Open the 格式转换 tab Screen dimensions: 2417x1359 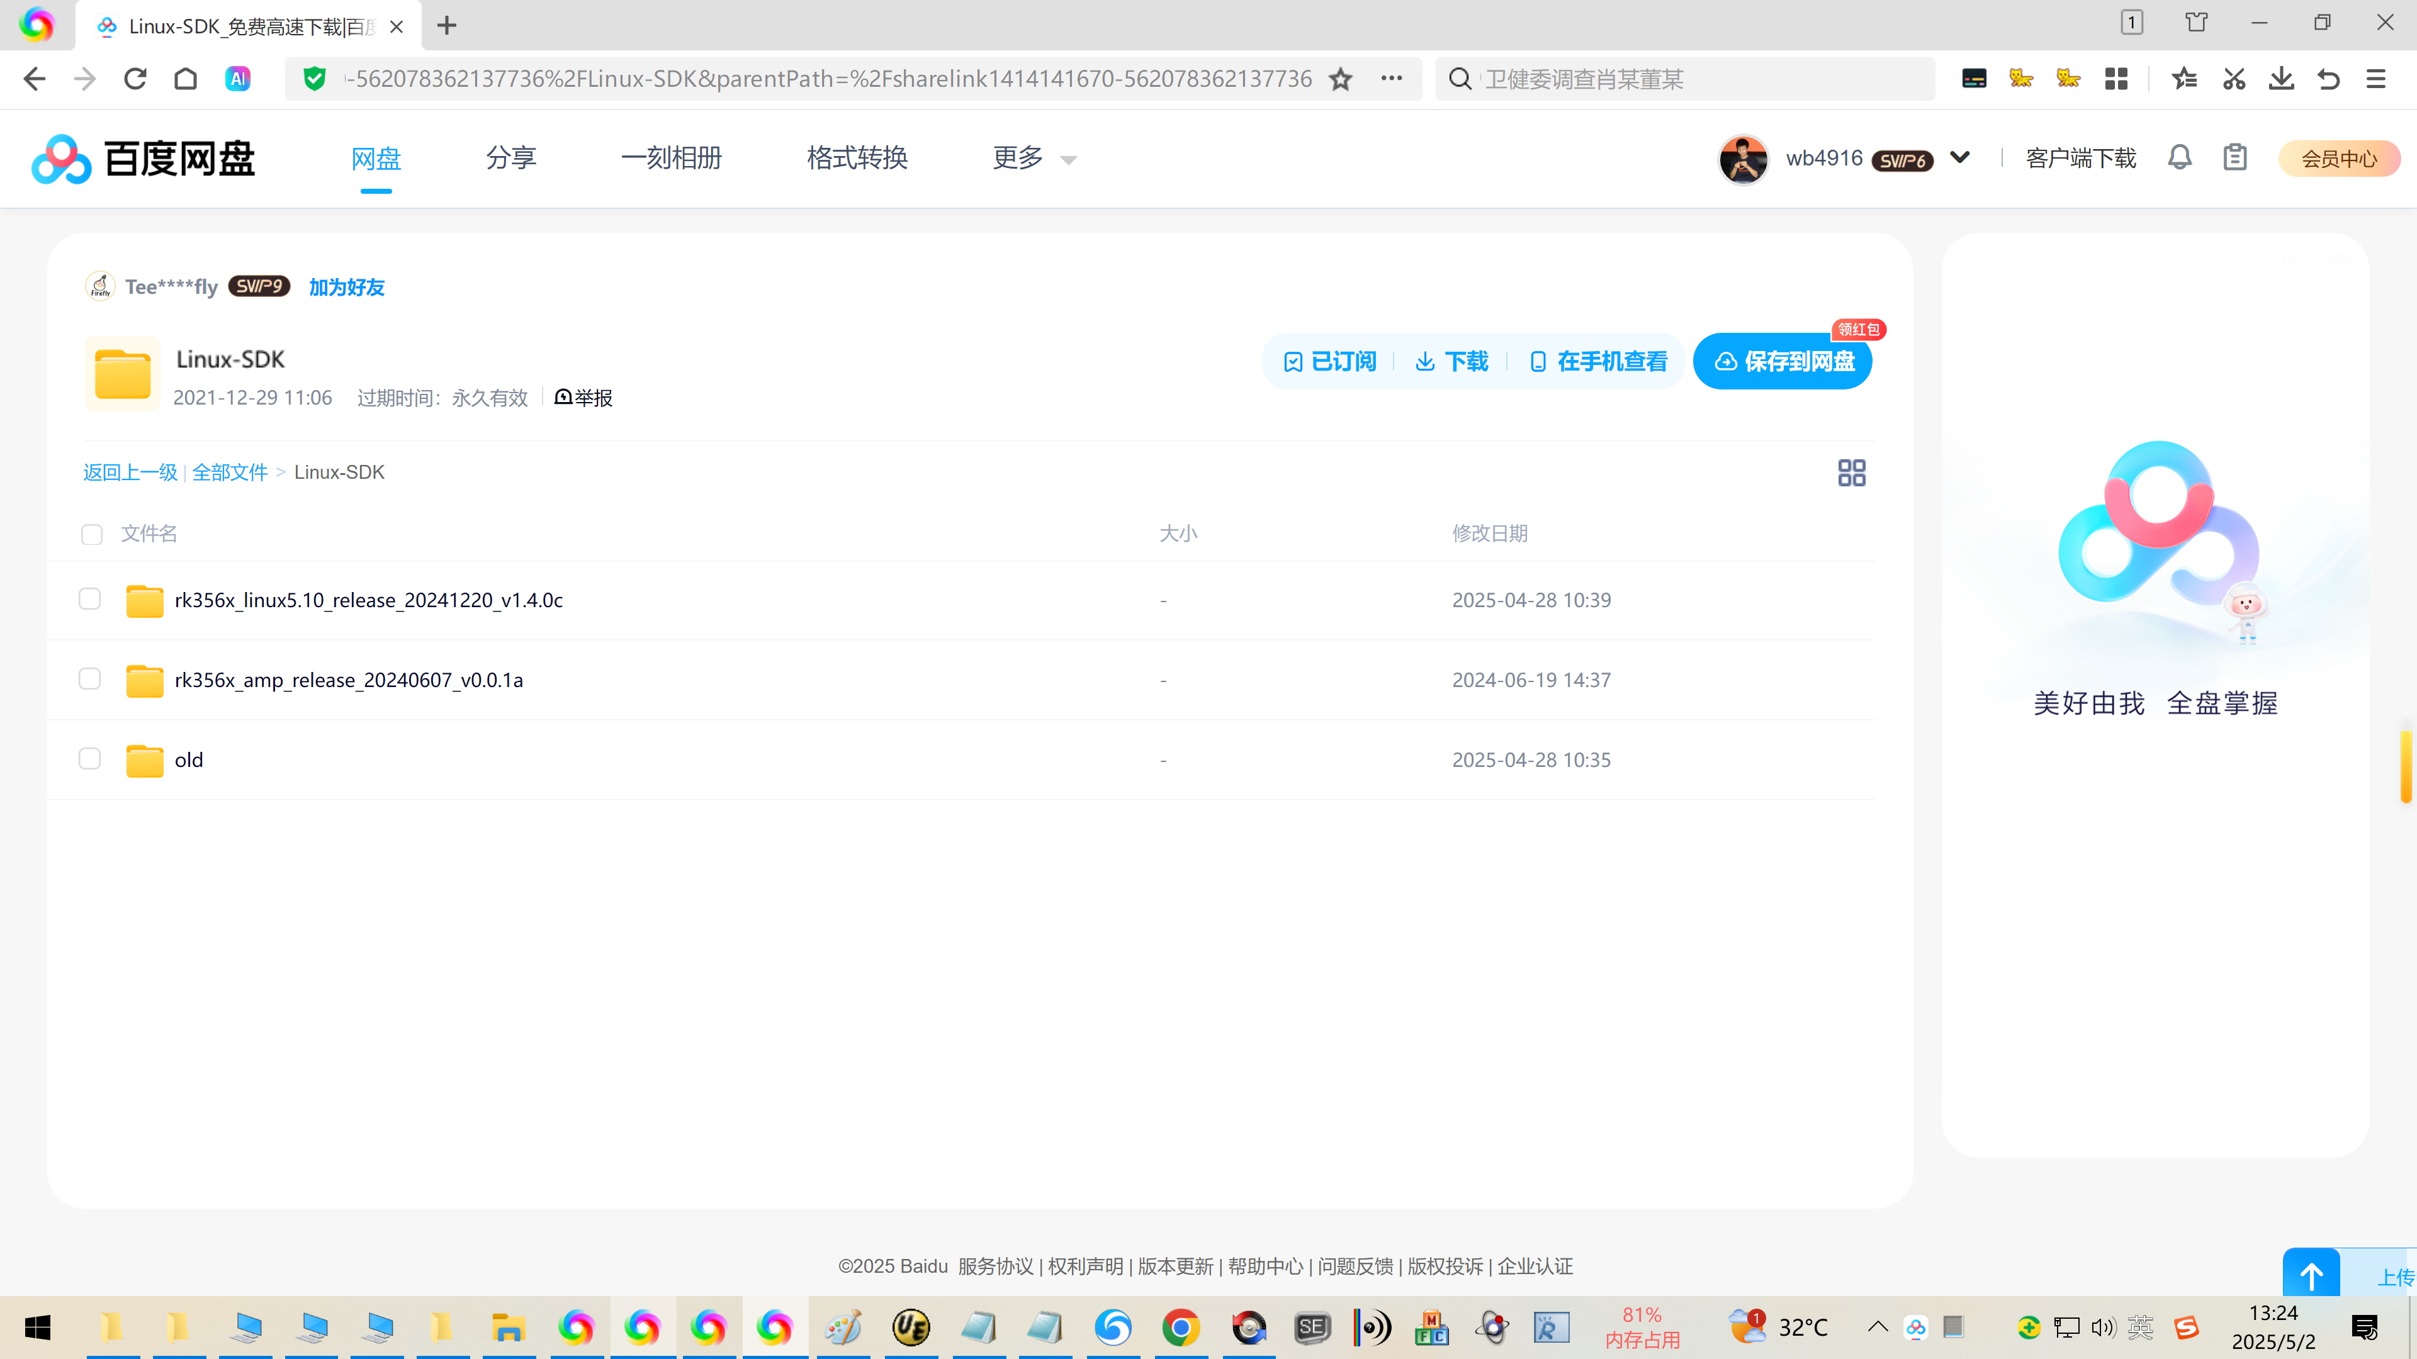(x=857, y=157)
